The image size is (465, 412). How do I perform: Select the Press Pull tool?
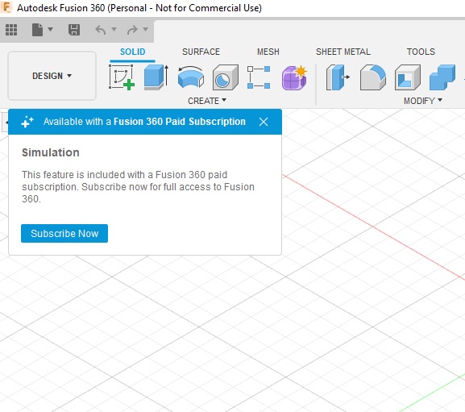[338, 77]
